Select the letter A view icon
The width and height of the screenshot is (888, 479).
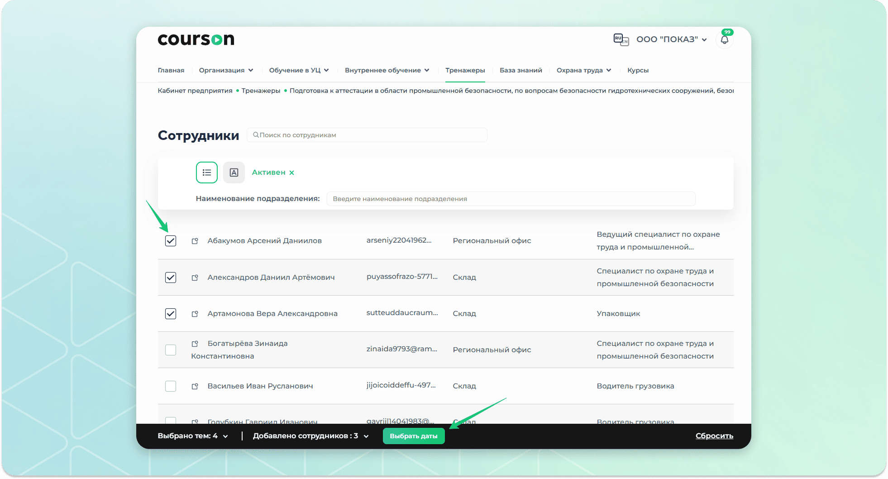click(x=234, y=172)
